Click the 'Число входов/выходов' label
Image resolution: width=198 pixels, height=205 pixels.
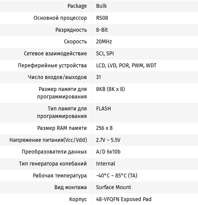coord(57,77)
